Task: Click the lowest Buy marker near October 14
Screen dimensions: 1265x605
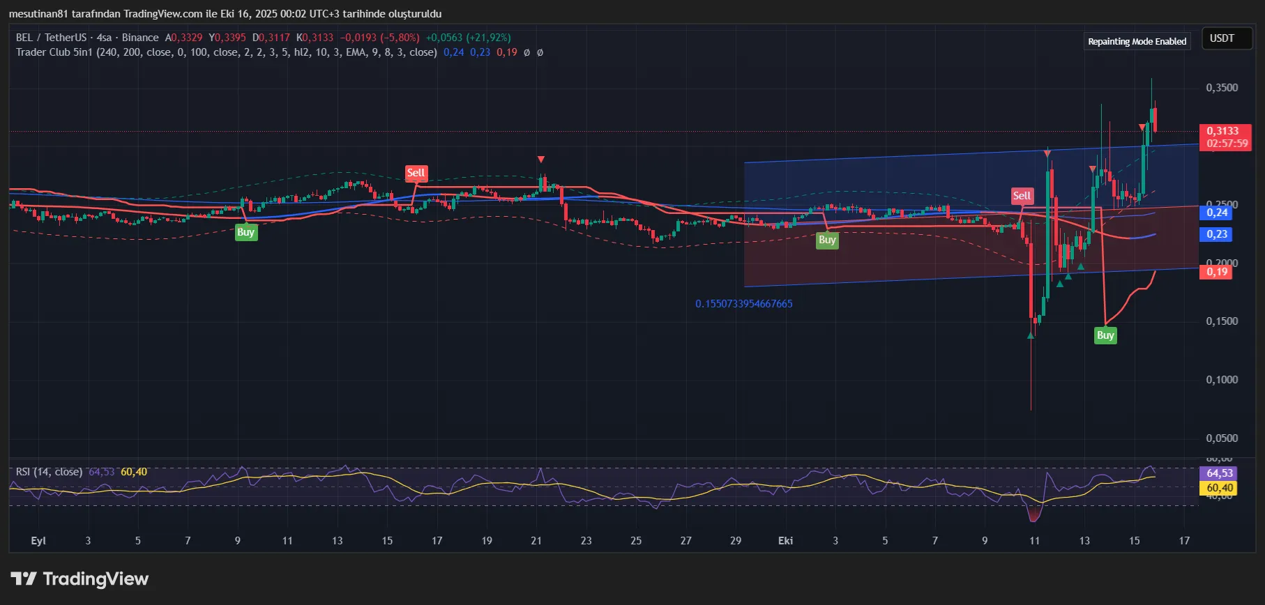Action: (1105, 335)
